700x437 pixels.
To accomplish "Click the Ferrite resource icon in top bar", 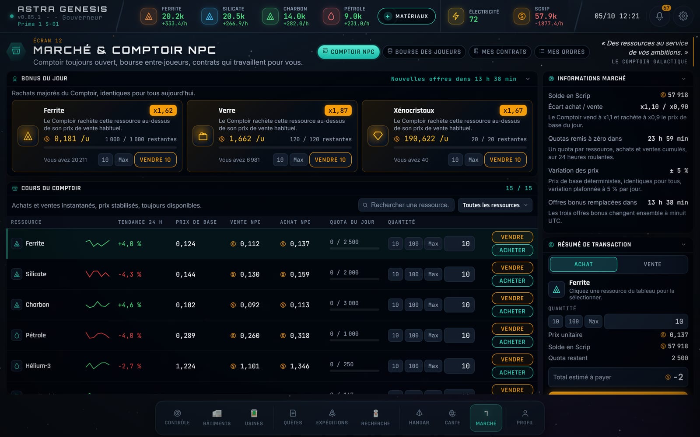I will [x=149, y=17].
